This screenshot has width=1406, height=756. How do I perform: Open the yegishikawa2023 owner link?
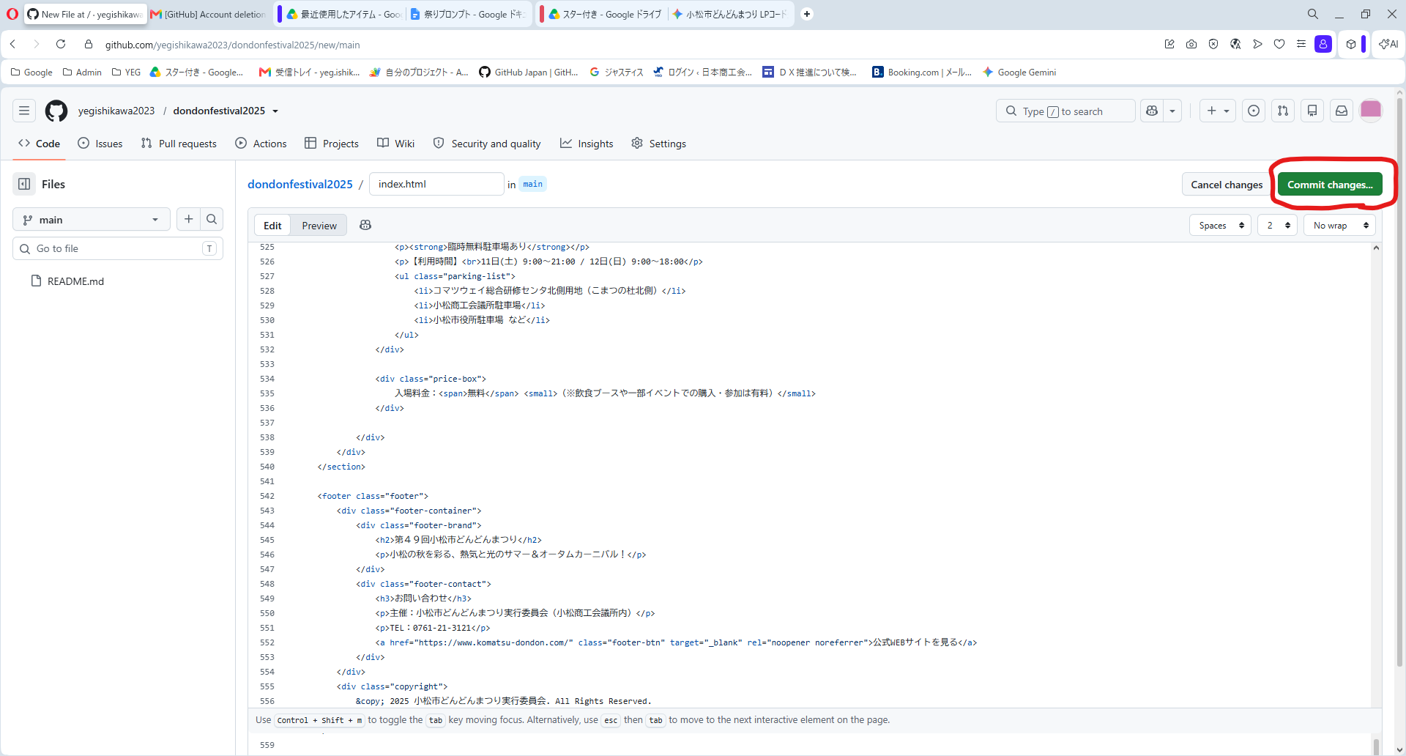click(116, 111)
